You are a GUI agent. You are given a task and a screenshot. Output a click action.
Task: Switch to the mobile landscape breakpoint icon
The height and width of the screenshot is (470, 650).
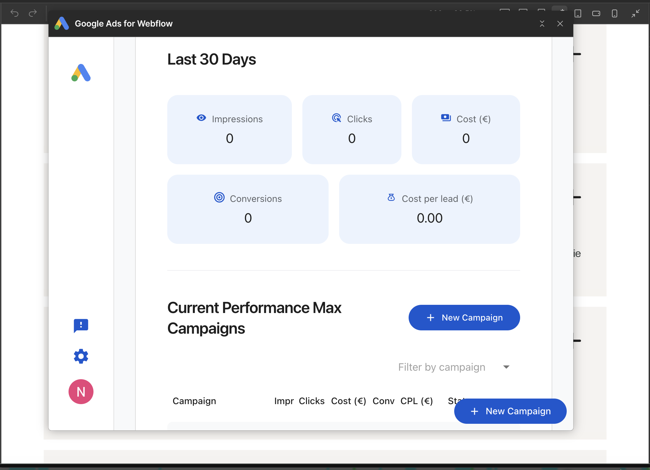596,13
